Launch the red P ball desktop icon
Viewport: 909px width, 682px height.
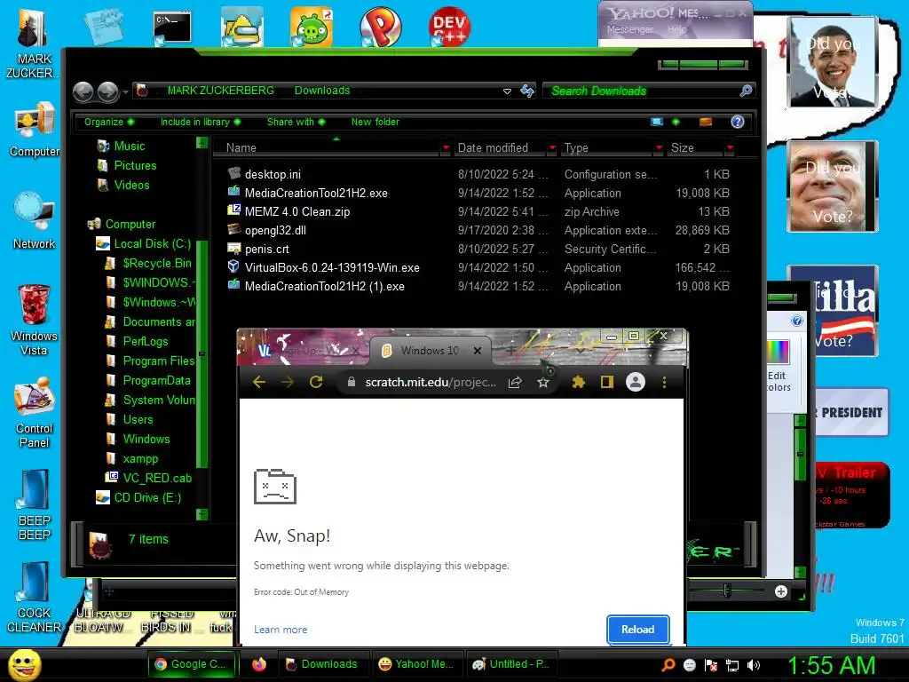click(x=380, y=28)
